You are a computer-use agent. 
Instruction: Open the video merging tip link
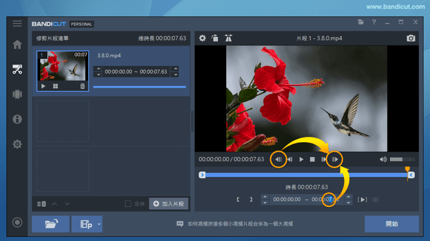click(x=240, y=224)
